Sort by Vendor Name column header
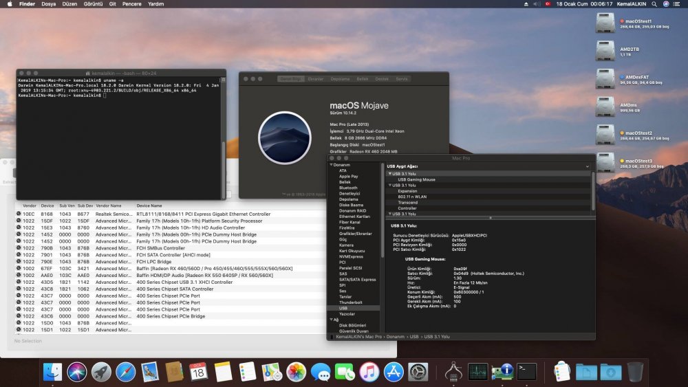 tap(109, 206)
